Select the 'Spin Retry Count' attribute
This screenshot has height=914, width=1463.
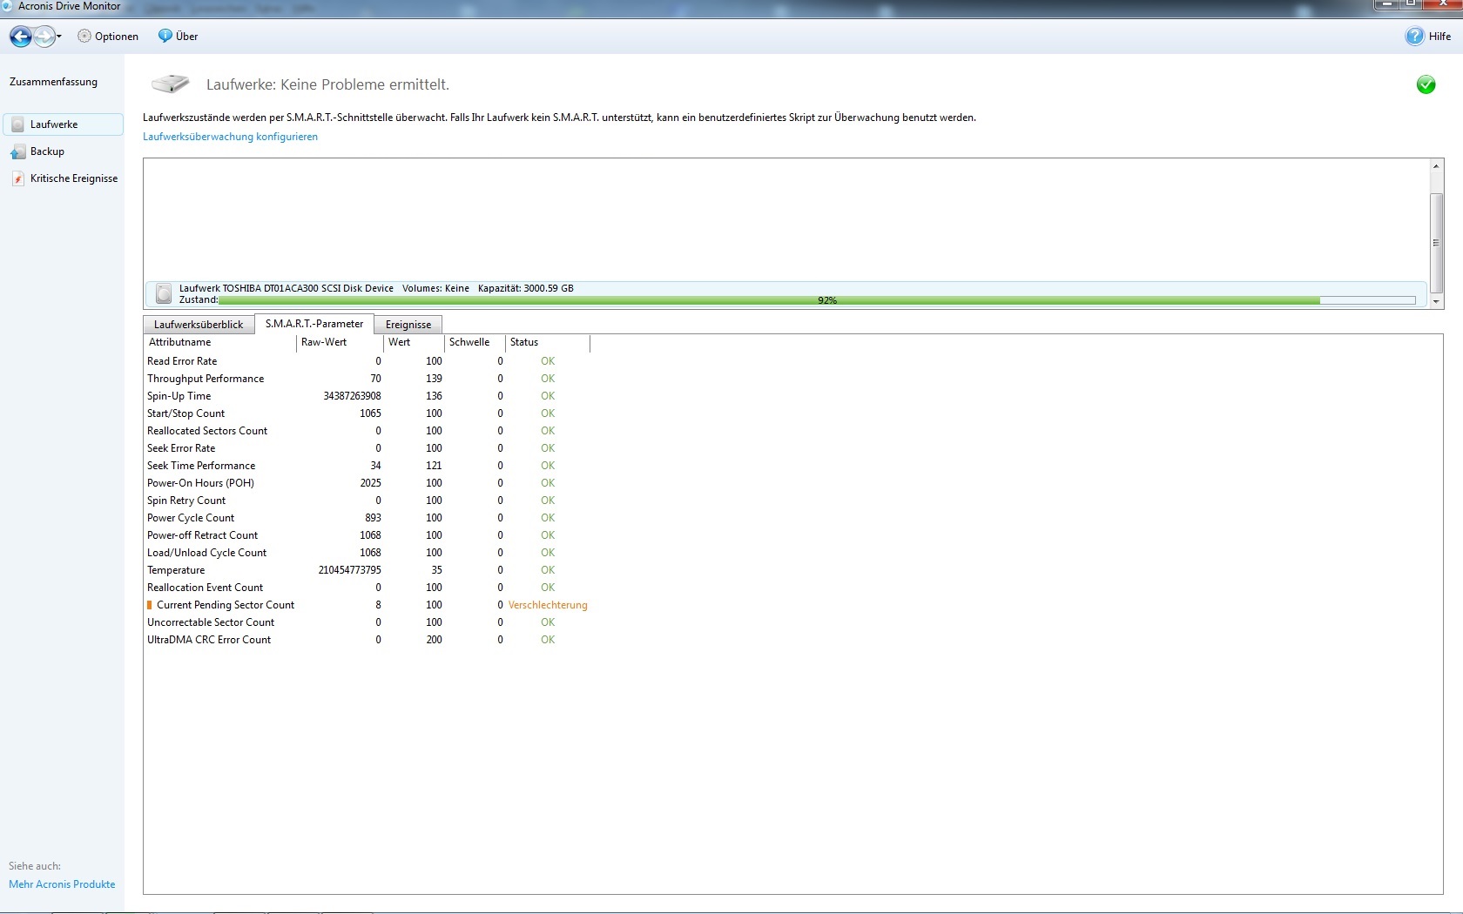186,501
